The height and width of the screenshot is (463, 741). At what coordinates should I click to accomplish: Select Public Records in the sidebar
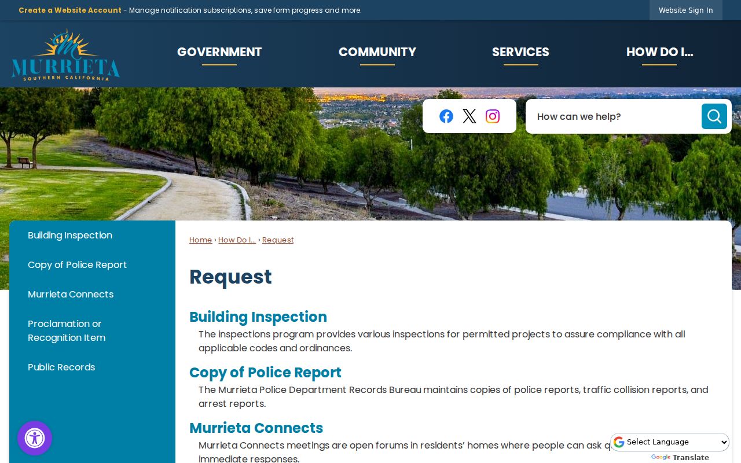pyautogui.click(x=92, y=368)
